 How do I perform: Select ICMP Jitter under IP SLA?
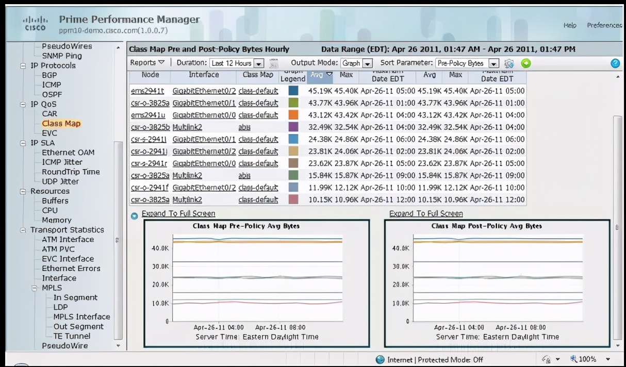(62, 162)
